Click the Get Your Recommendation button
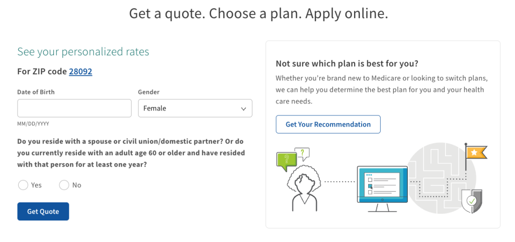Viewport: 515px width, 242px height. tap(328, 125)
